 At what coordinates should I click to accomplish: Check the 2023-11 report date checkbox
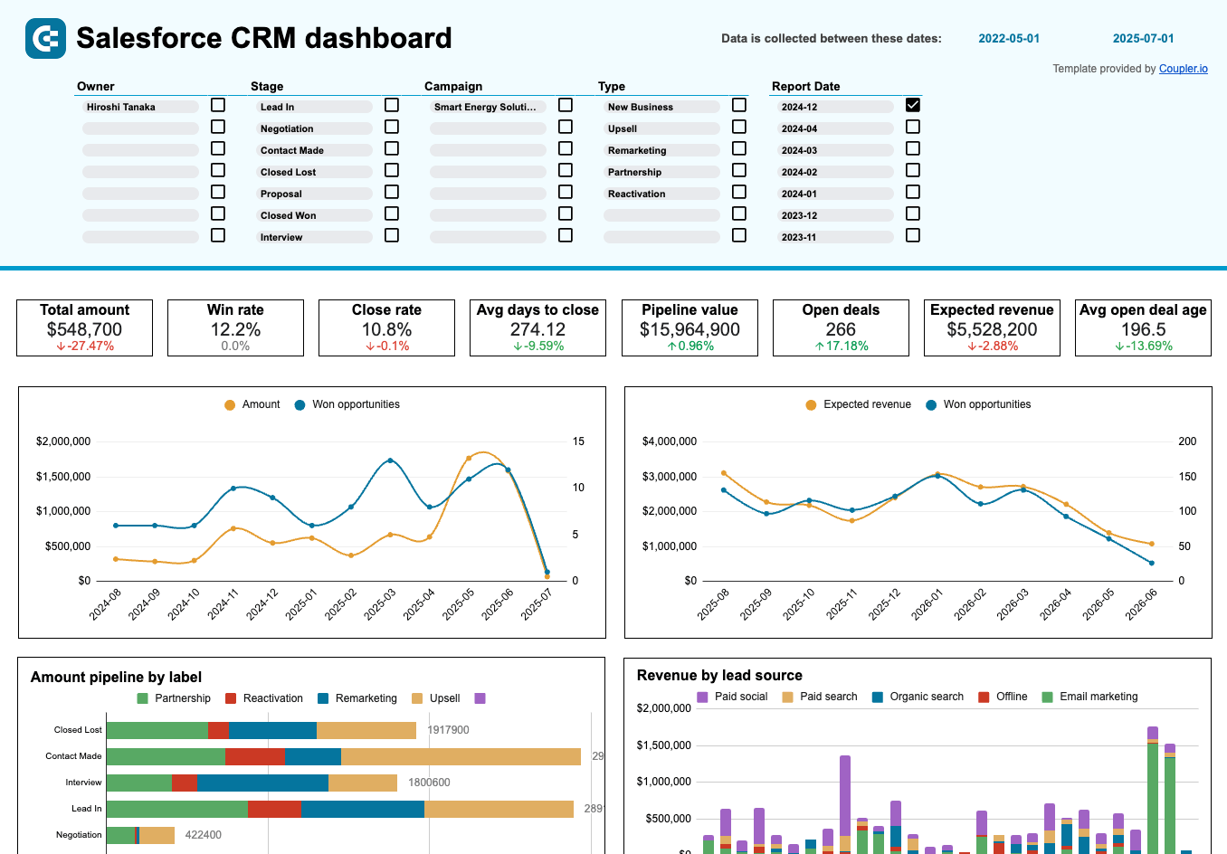913,235
